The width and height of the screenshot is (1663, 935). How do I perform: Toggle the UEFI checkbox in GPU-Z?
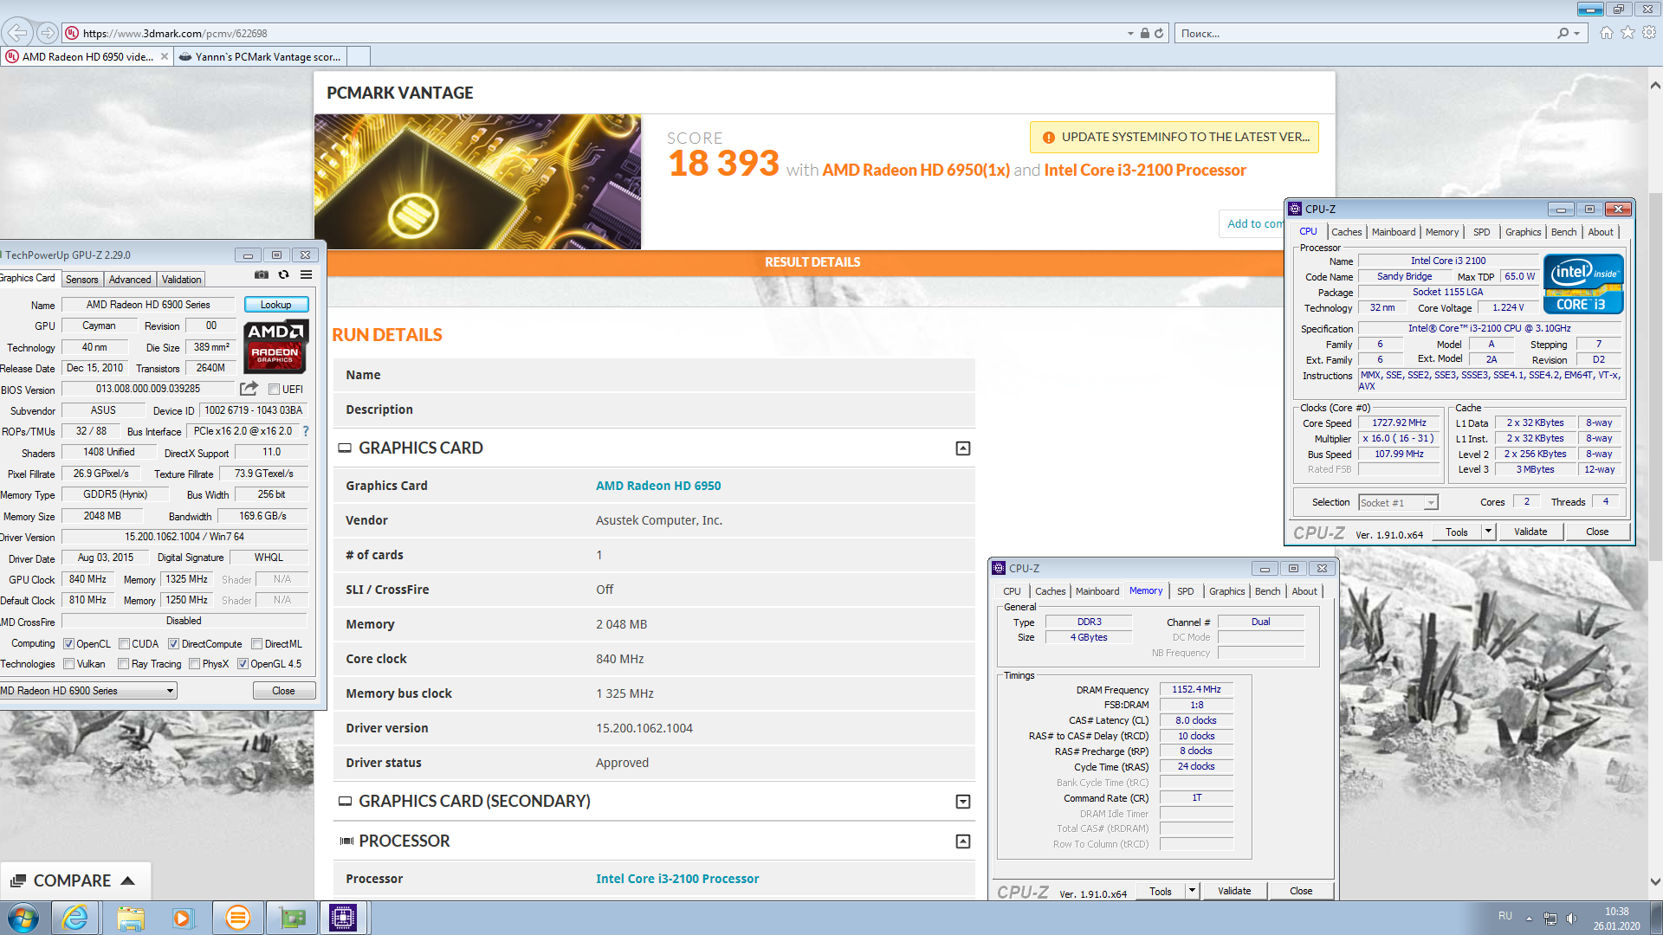(x=274, y=390)
